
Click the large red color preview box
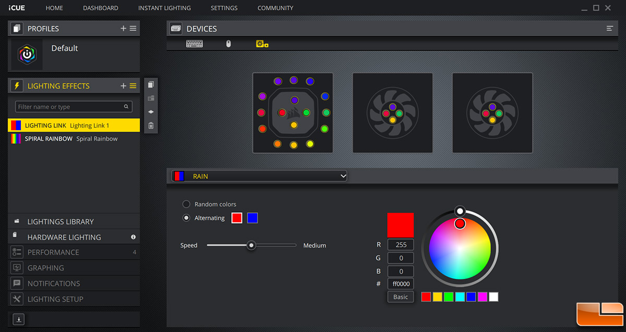point(401,225)
